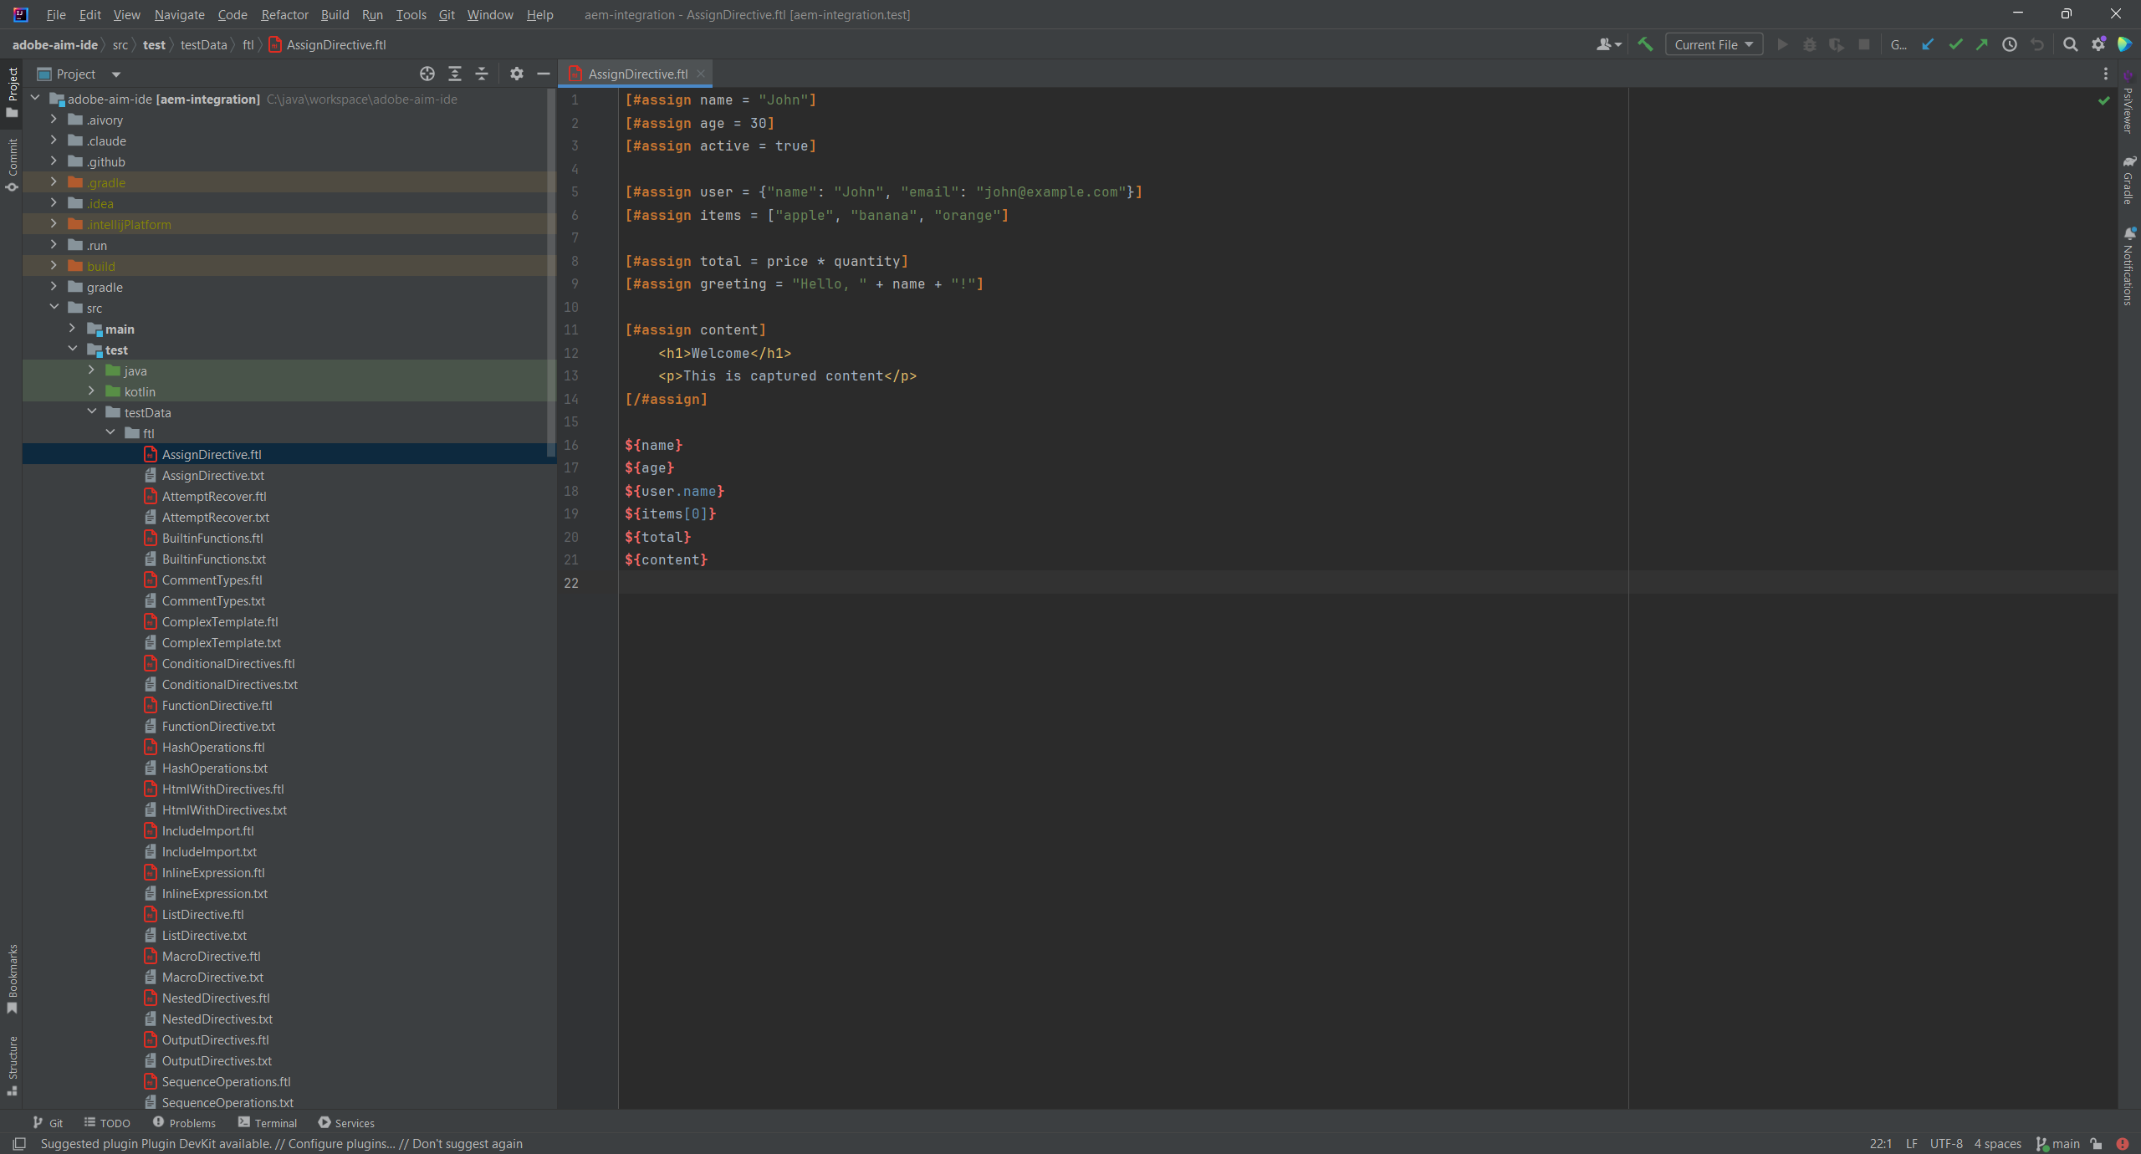
Task: Open editor tab options three-dot menu
Action: tap(2106, 74)
